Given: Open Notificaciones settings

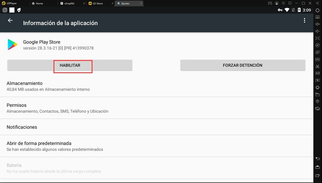Looking at the screenshot, I should coord(157,127).
